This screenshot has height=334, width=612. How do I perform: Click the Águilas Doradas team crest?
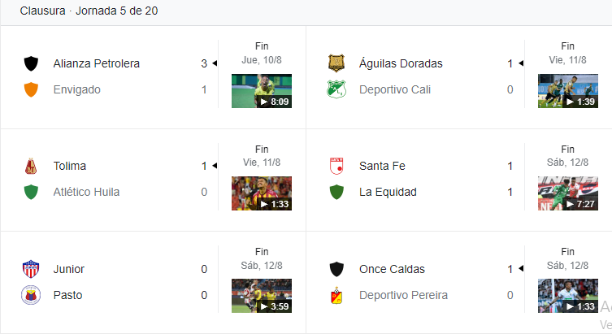(336, 63)
